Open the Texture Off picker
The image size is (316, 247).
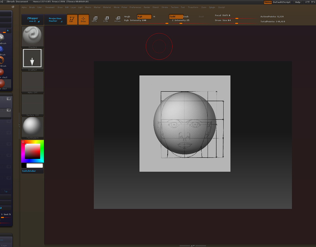point(33,105)
